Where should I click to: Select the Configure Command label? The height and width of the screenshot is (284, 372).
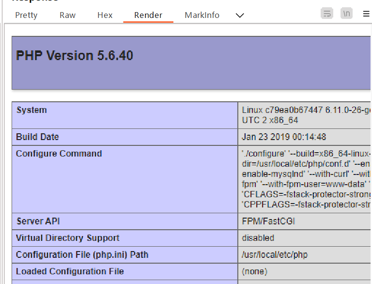tap(59, 154)
